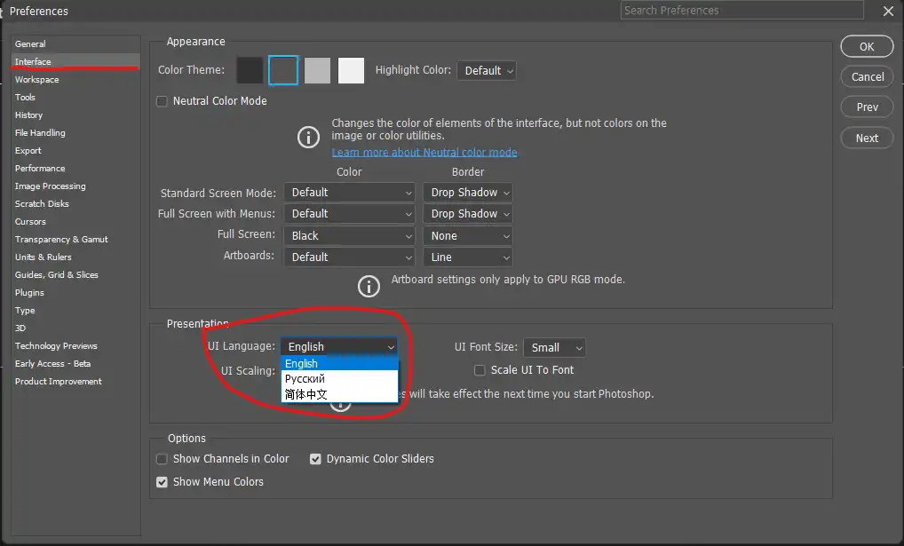Open Learn more about Neutral Color mode link
Viewport: 904px width, 546px height.
pyautogui.click(x=424, y=153)
